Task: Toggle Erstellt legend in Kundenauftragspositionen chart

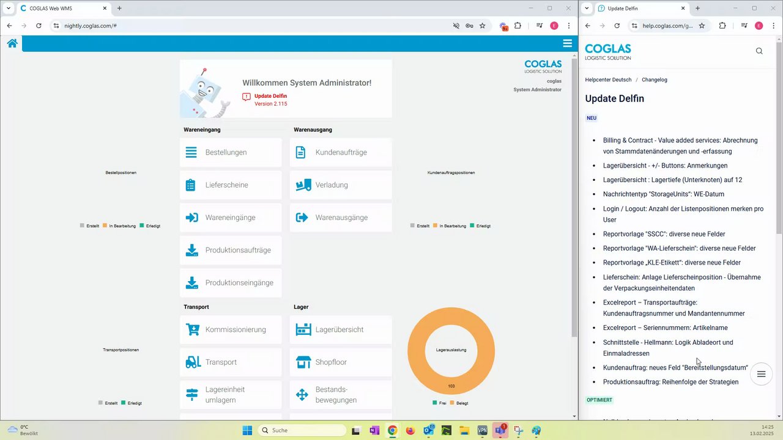Action: [x=420, y=226]
